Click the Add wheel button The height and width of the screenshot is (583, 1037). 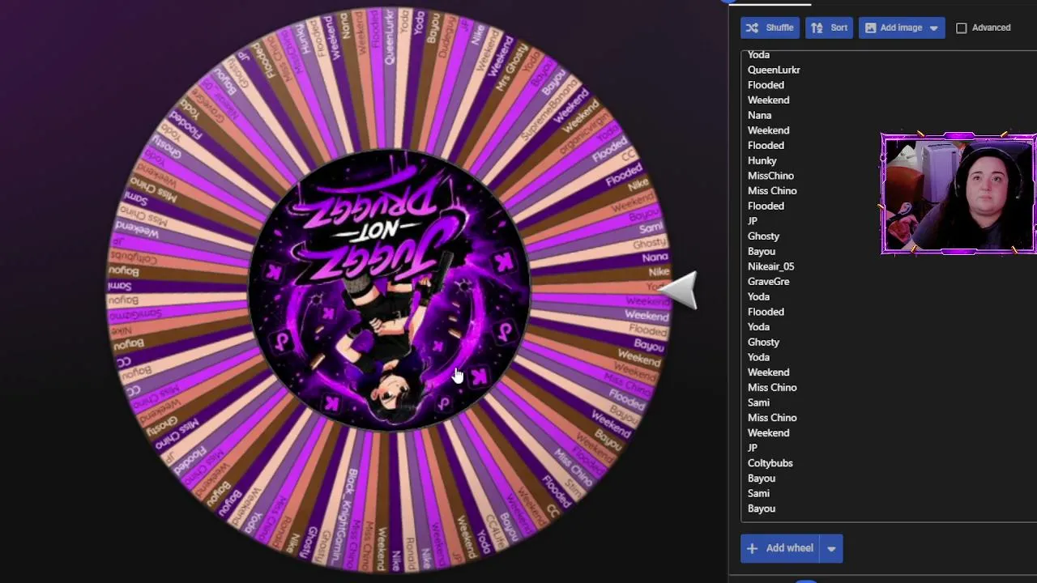pos(779,548)
